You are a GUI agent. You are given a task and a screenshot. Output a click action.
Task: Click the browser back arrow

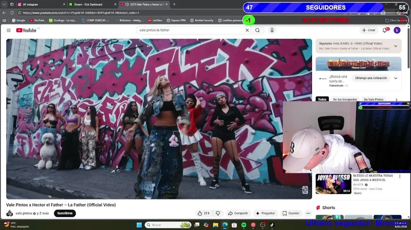(4, 13)
